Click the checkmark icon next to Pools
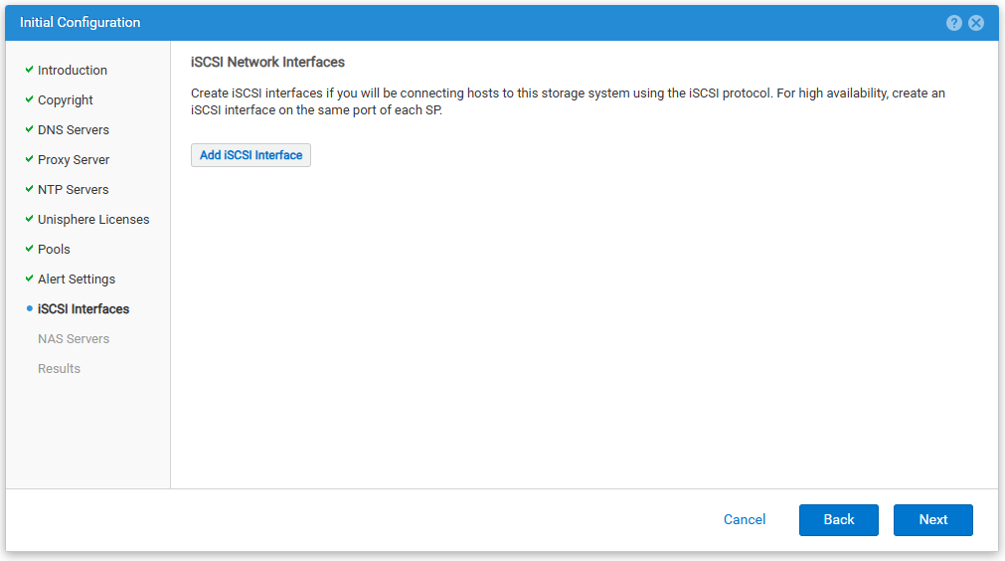This screenshot has width=1005, height=561. [29, 248]
